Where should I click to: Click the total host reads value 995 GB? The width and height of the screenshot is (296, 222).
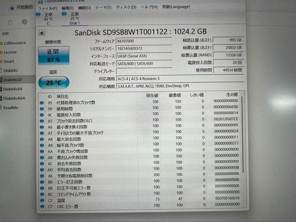click(x=228, y=40)
